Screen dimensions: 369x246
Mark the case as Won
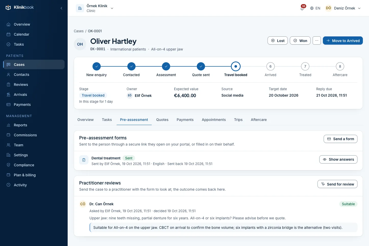point(300,40)
